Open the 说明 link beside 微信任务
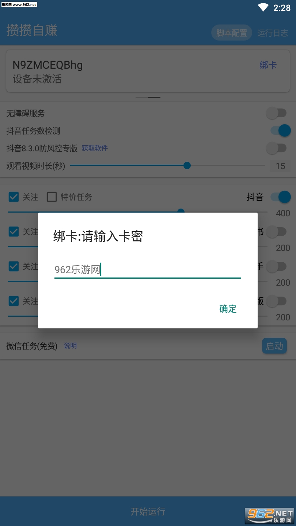 [x=70, y=346]
